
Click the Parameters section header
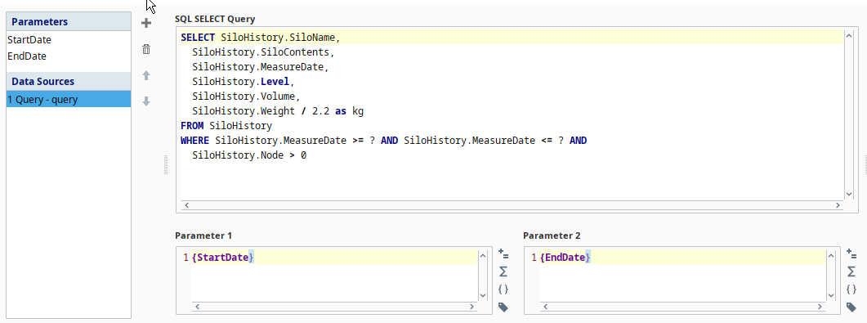pos(69,21)
